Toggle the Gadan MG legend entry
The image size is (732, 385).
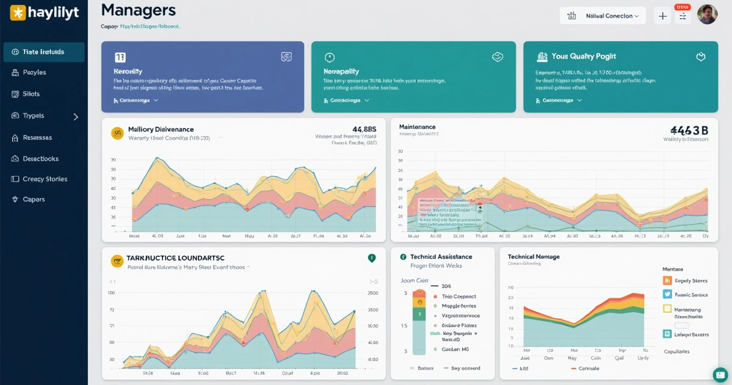(451, 350)
